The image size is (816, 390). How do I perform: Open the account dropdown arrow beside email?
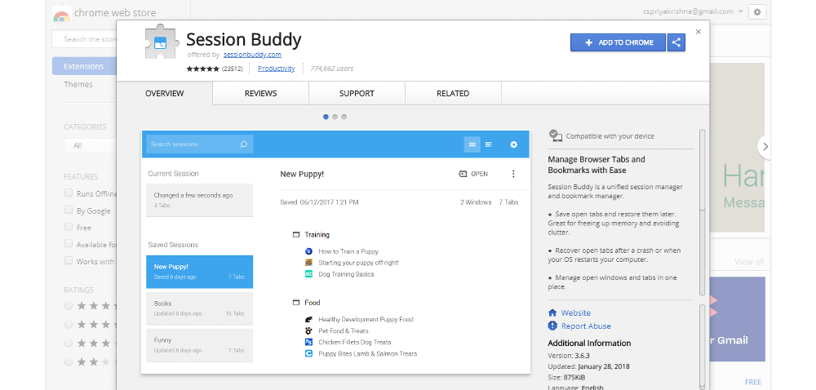(x=741, y=12)
